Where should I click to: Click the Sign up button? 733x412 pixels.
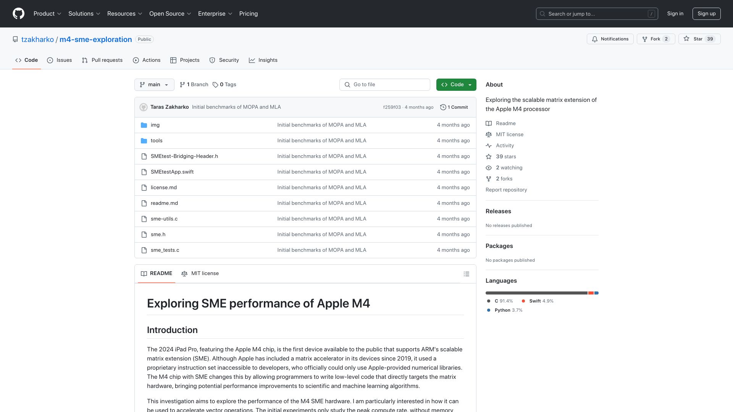707,14
